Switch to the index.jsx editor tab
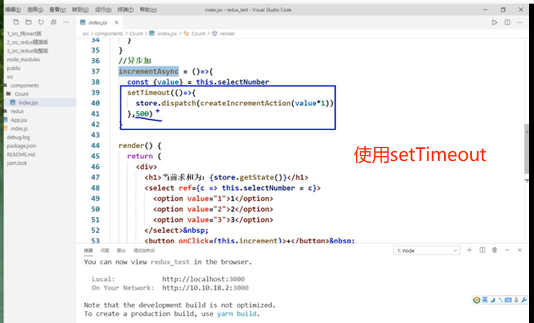The image size is (534, 323). point(98,22)
